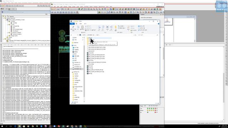
Task: Click the Delete X icon in Allegro toolbar
Action: click(68, 9)
